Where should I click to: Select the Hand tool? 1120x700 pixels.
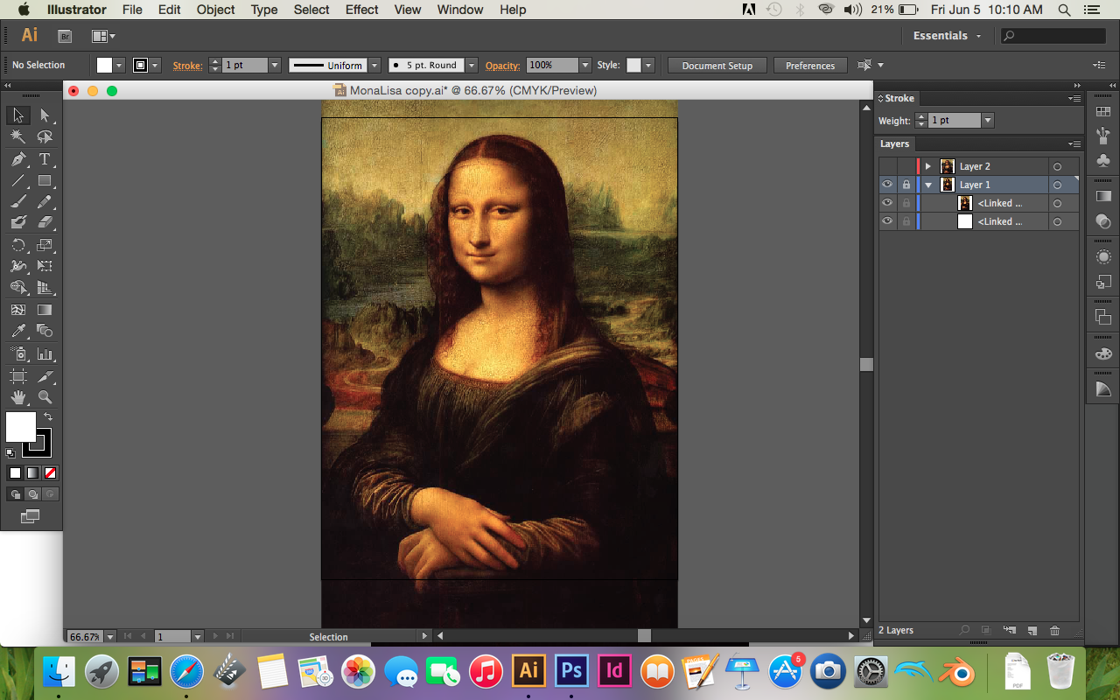point(17,397)
